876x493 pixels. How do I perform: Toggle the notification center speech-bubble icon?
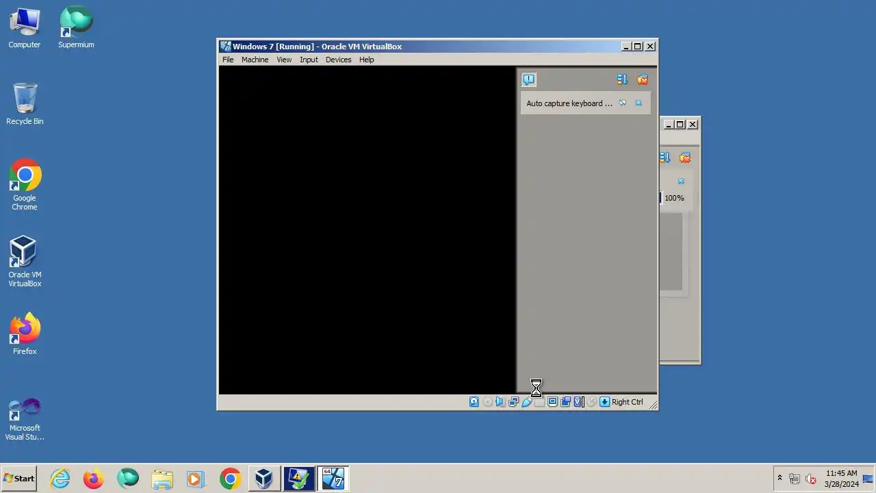point(528,79)
